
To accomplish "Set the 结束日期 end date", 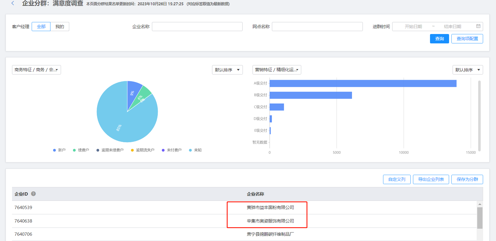I will tap(453, 26).
